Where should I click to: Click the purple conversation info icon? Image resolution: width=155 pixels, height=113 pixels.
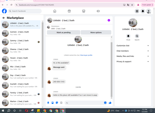coord(109,20)
